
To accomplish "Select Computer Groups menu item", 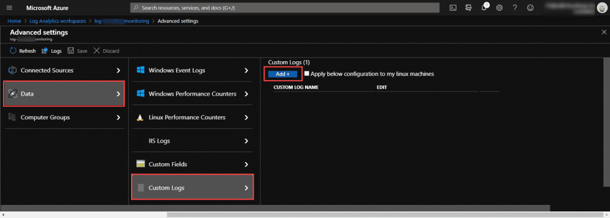I will point(64,117).
